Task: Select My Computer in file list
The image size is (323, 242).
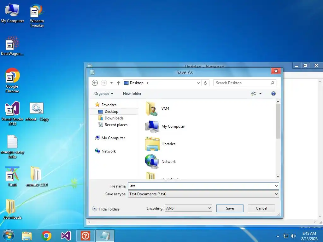Action: click(165, 126)
